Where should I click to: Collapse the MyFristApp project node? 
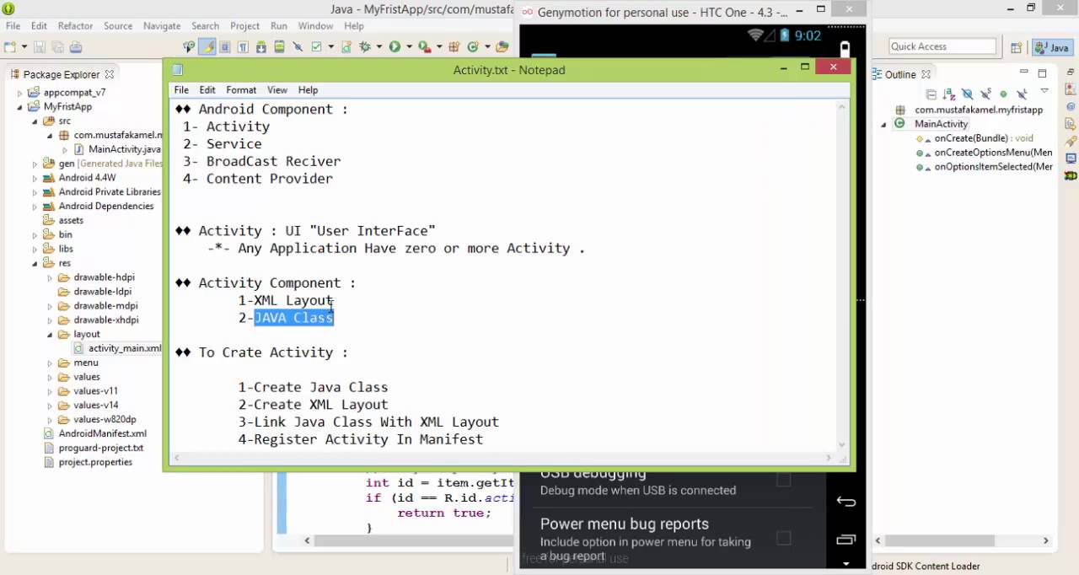click(20, 107)
